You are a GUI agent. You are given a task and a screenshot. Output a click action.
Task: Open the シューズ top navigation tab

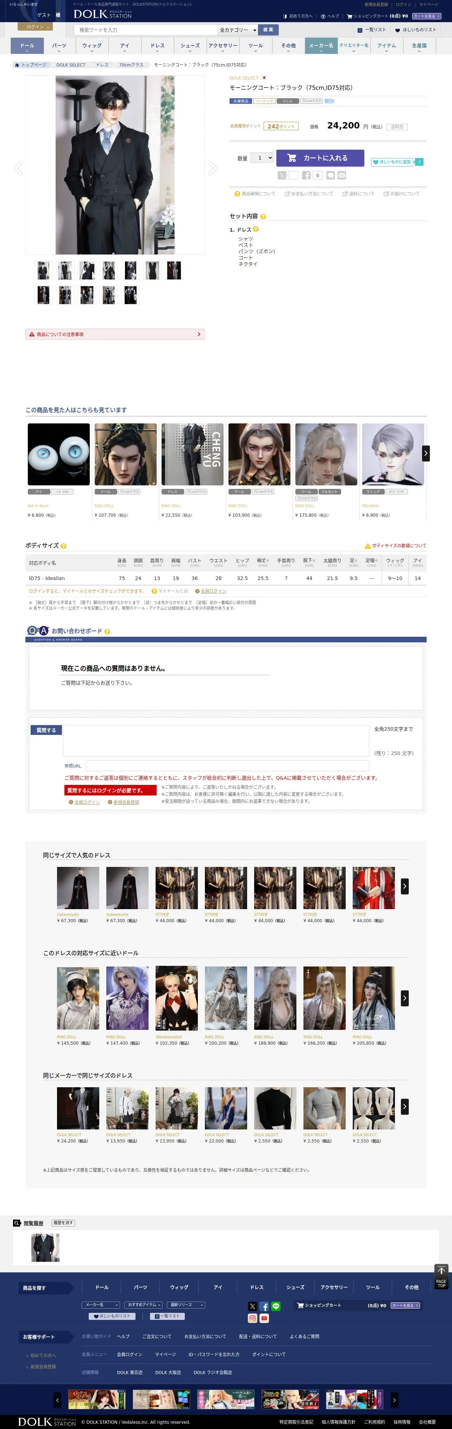pos(190,45)
